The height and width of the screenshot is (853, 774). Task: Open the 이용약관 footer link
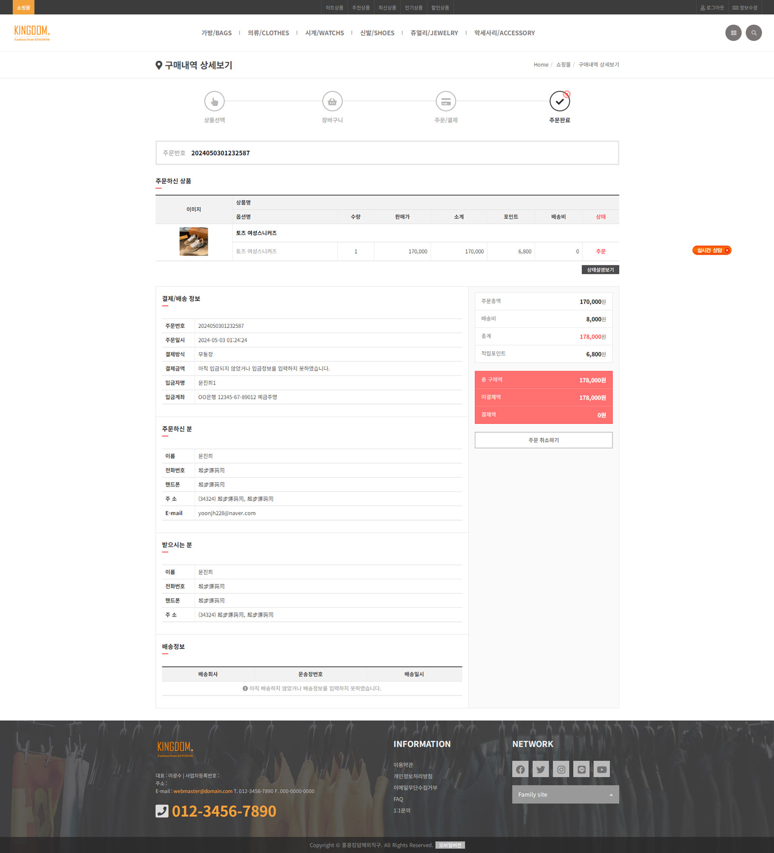(x=403, y=765)
